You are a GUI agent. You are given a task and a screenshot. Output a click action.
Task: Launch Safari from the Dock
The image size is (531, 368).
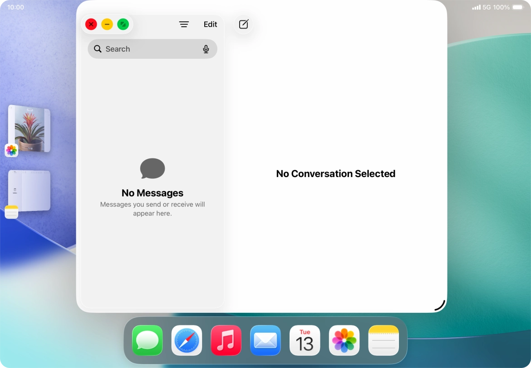click(187, 340)
